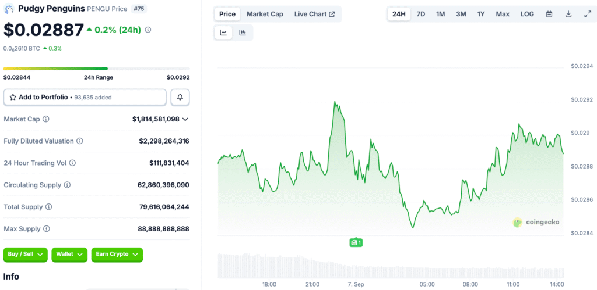Select the 7D time range

(421, 14)
